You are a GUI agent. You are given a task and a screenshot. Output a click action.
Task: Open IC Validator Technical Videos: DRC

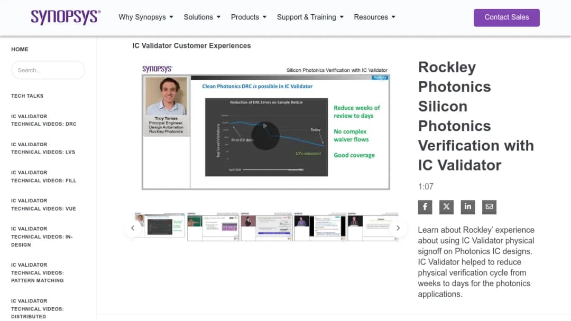[x=44, y=120]
